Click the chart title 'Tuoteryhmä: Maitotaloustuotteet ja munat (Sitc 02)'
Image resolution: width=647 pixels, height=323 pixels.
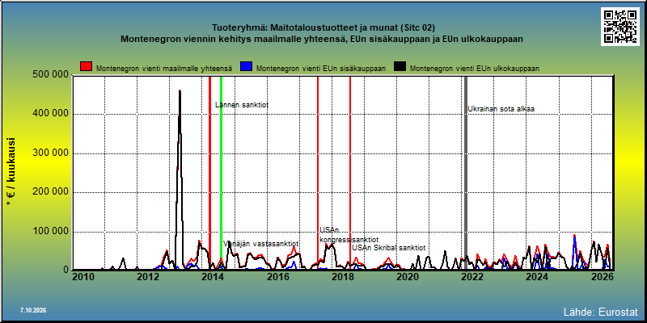pyautogui.click(x=323, y=28)
